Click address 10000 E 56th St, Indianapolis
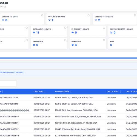The height and width of the screenshot is (137, 137). tap(76, 123)
